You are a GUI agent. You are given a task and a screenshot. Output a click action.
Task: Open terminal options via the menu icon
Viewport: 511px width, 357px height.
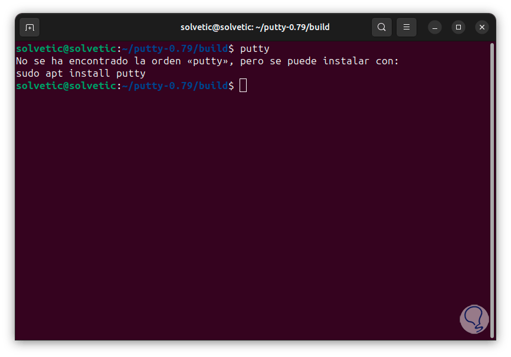[x=406, y=27]
